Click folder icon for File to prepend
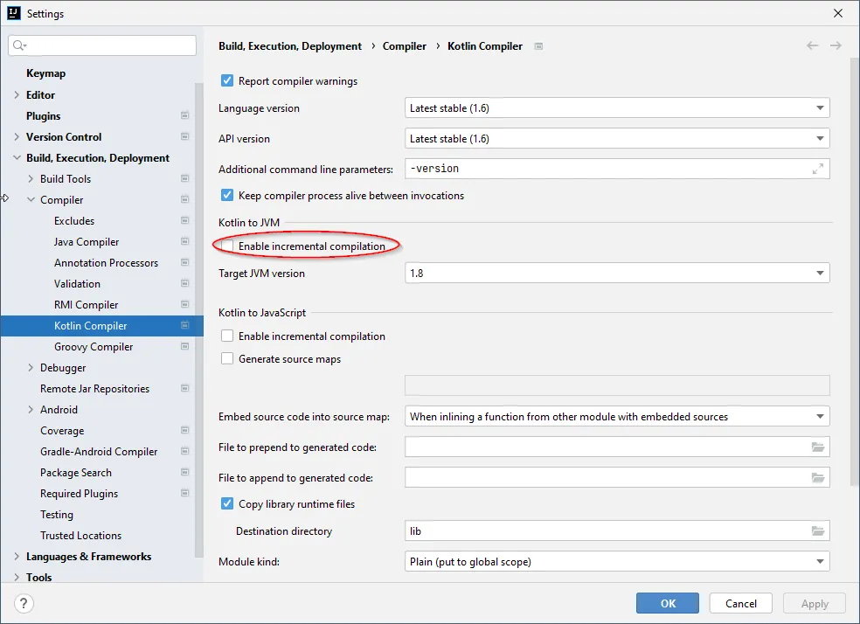The height and width of the screenshot is (624, 860). pos(818,447)
